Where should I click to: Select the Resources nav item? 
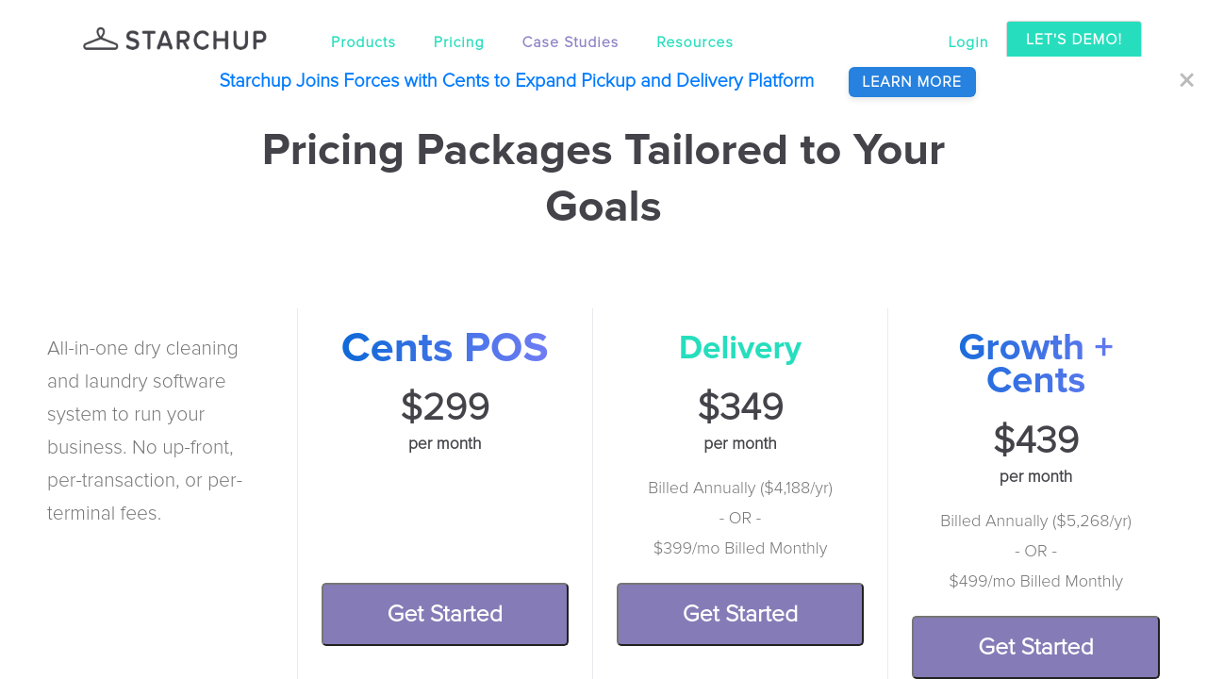[694, 42]
